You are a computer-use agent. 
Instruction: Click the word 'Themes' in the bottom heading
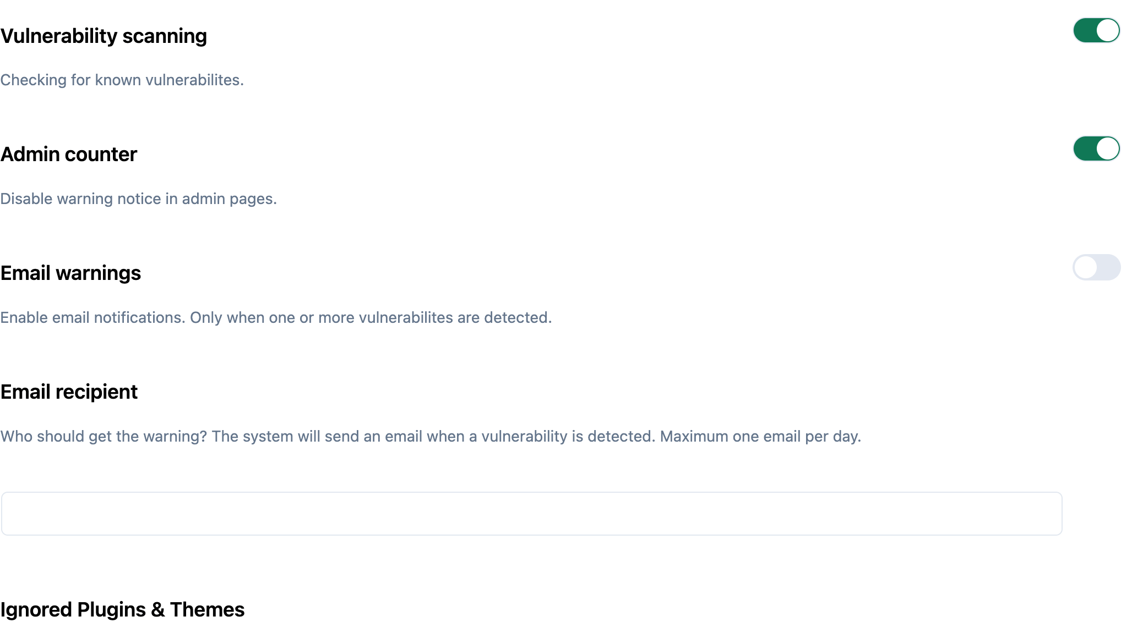(207, 610)
